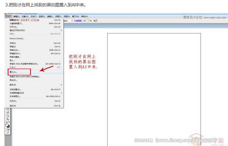Click the 不透明度 opacity link
Image resolution: width=228 pixels, height=146 pixels.
tap(78, 21)
